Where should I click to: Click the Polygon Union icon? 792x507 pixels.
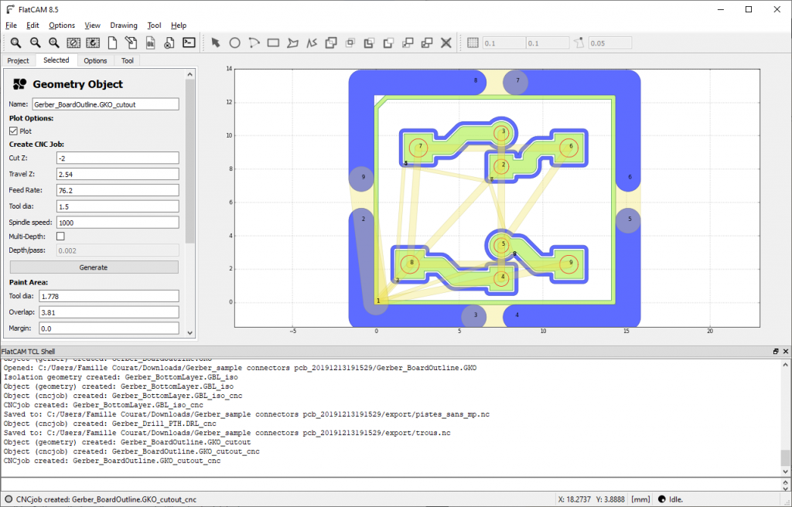point(331,43)
